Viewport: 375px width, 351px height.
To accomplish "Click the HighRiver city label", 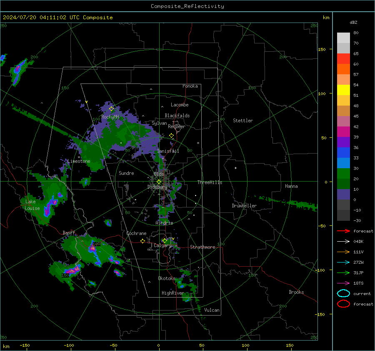I will 173,293.
